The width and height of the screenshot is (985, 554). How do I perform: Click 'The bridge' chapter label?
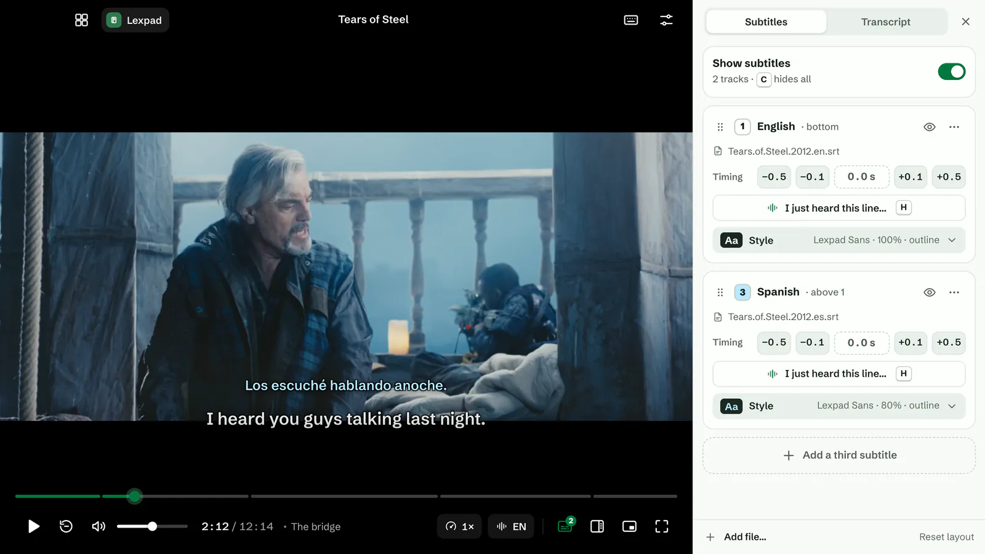[x=316, y=527]
